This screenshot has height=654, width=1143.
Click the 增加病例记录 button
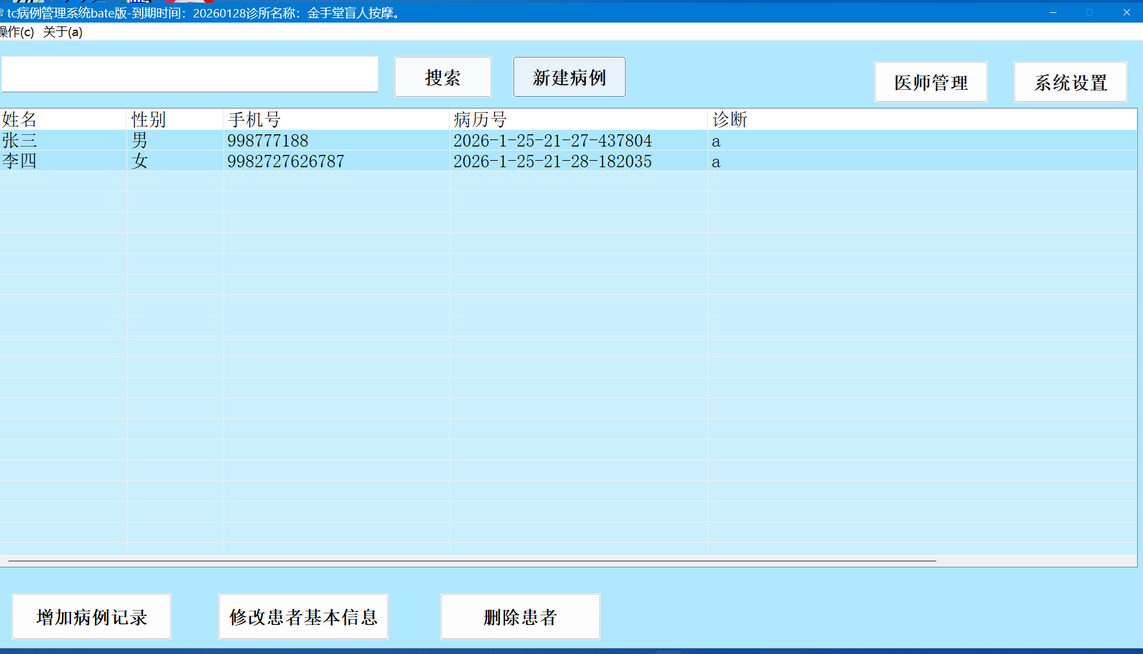91,617
